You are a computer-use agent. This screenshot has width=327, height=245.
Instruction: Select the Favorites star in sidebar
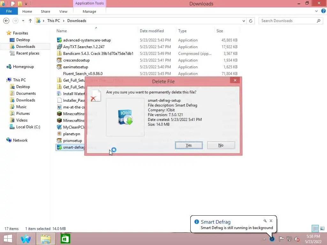[x=9, y=33]
